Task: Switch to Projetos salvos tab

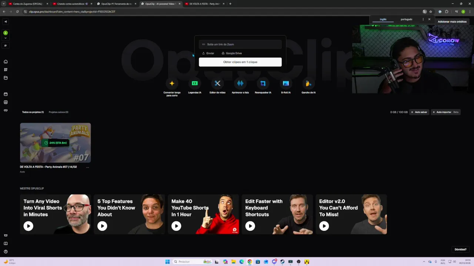Action: pyautogui.click(x=59, y=112)
